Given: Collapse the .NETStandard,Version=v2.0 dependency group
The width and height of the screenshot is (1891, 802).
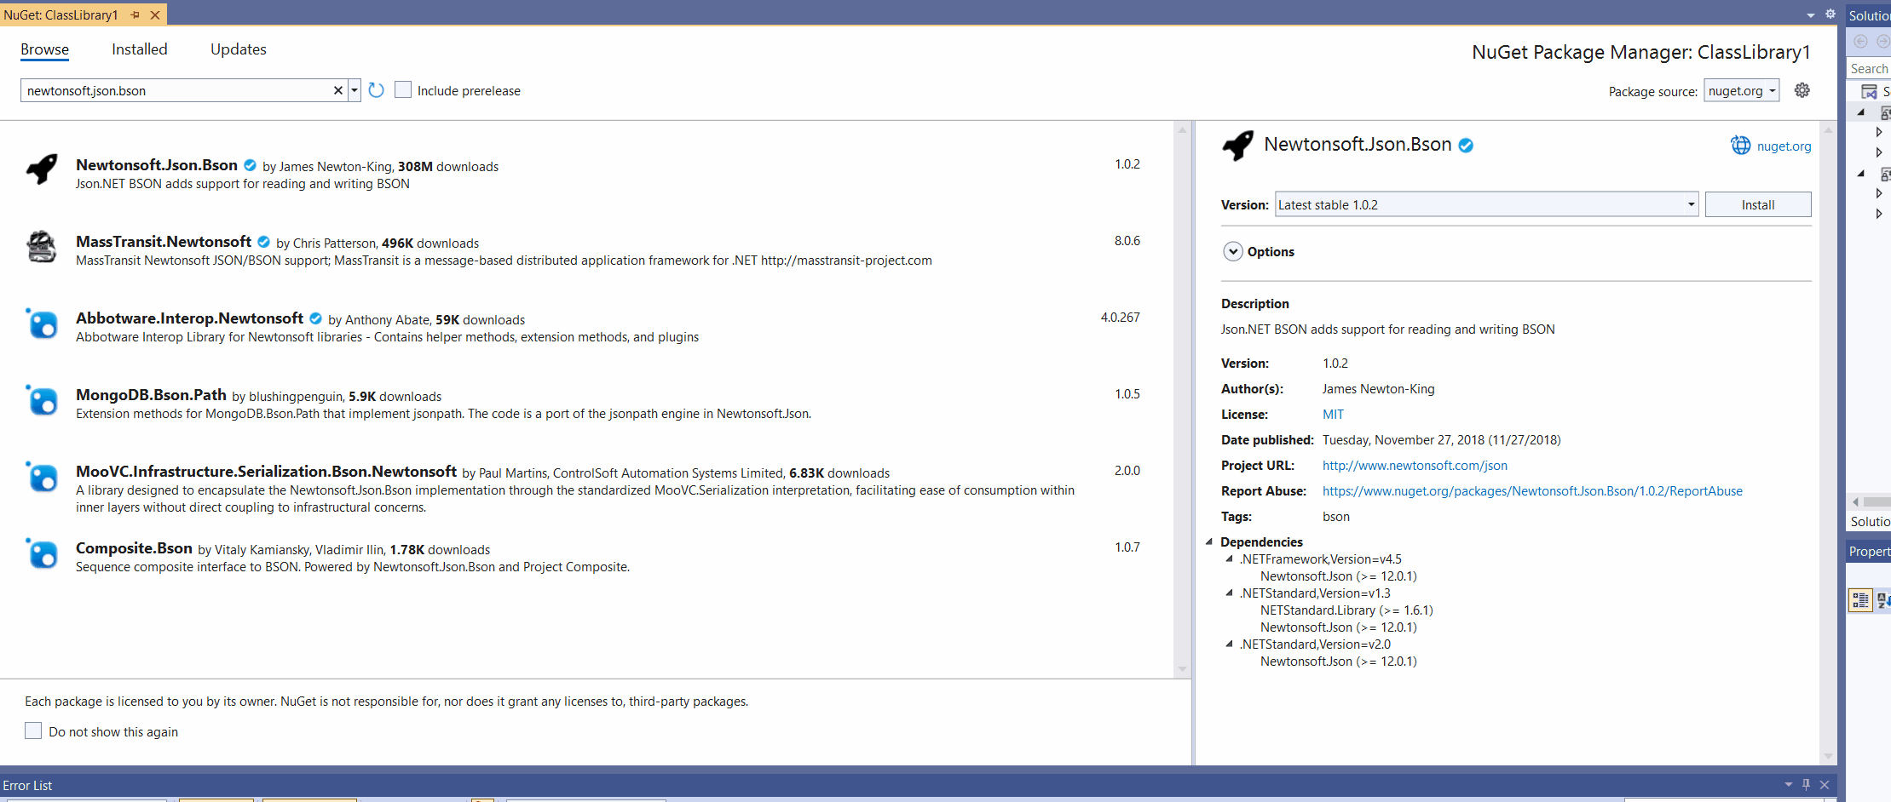Looking at the screenshot, I should [1229, 644].
